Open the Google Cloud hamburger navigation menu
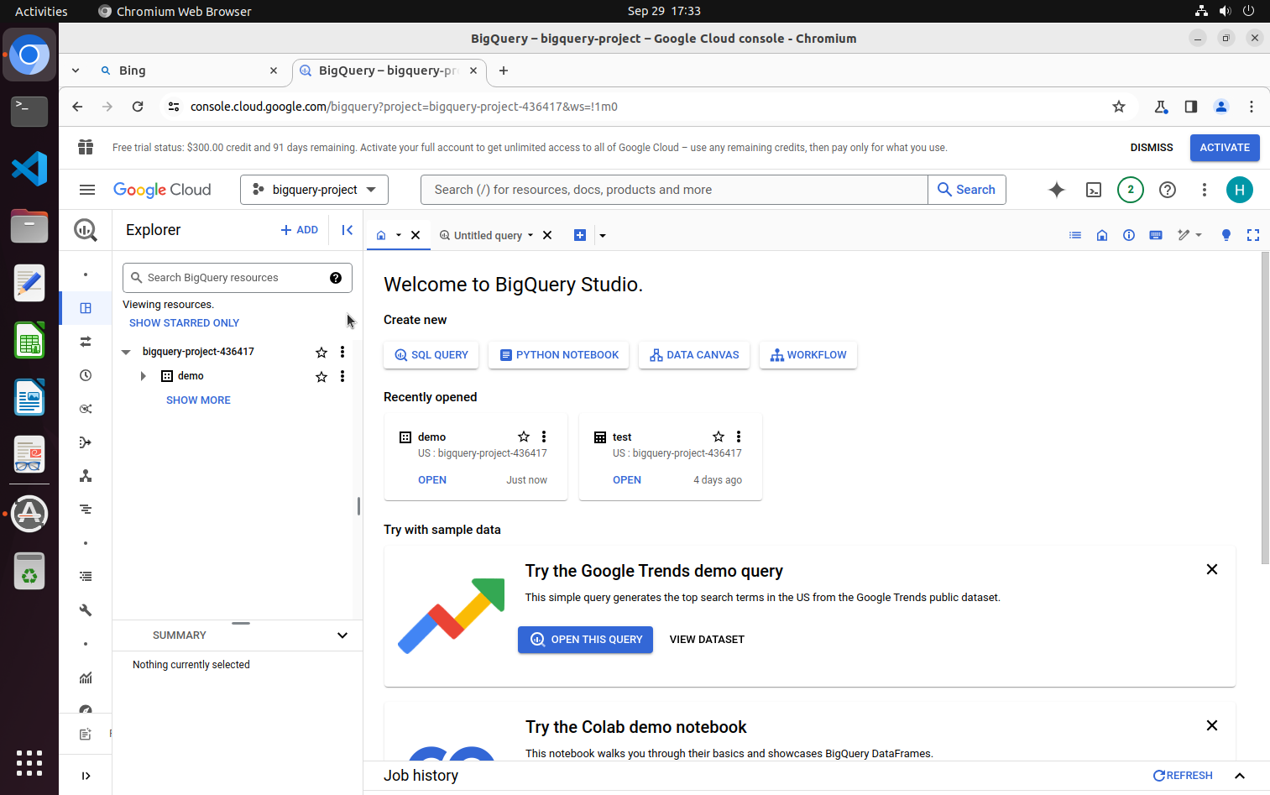The image size is (1270, 795). pyautogui.click(x=87, y=190)
